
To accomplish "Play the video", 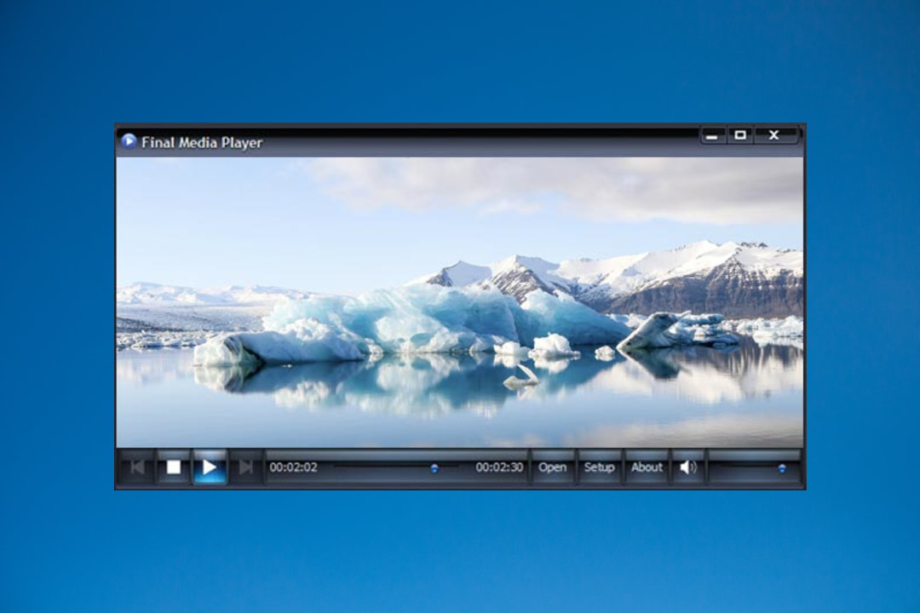I will point(210,467).
